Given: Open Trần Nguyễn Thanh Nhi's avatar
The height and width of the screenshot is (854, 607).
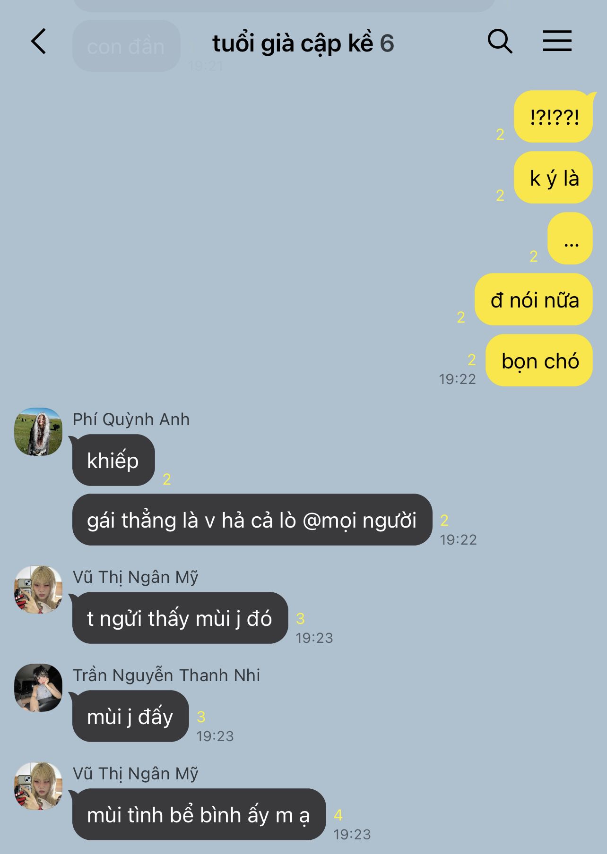Looking at the screenshot, I should (38, 688).
